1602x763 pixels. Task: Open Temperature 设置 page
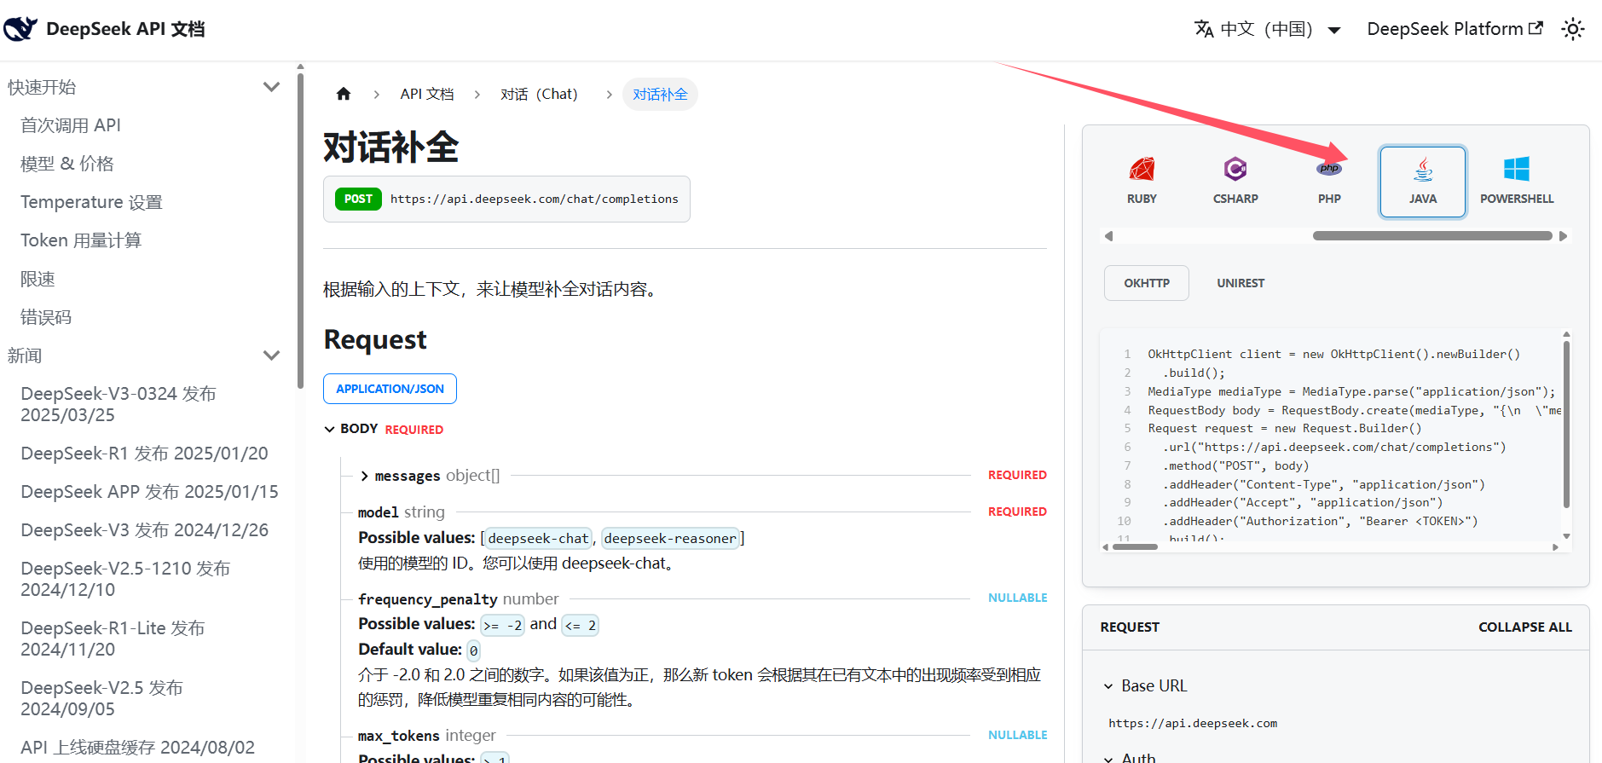[91, 202]
